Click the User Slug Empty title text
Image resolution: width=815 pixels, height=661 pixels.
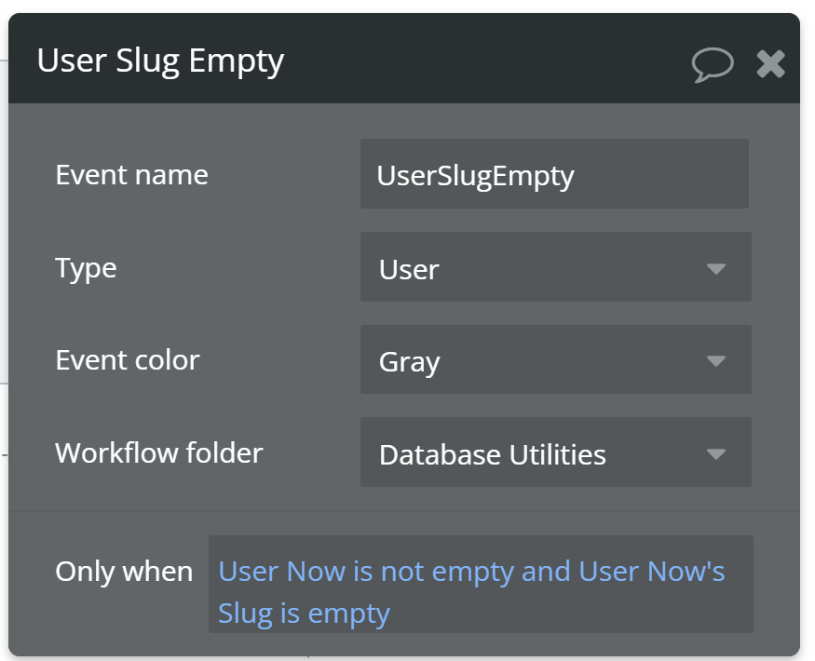(x=160, y=61)
